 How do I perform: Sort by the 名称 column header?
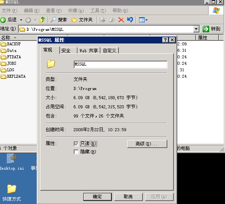coord(18,37)
